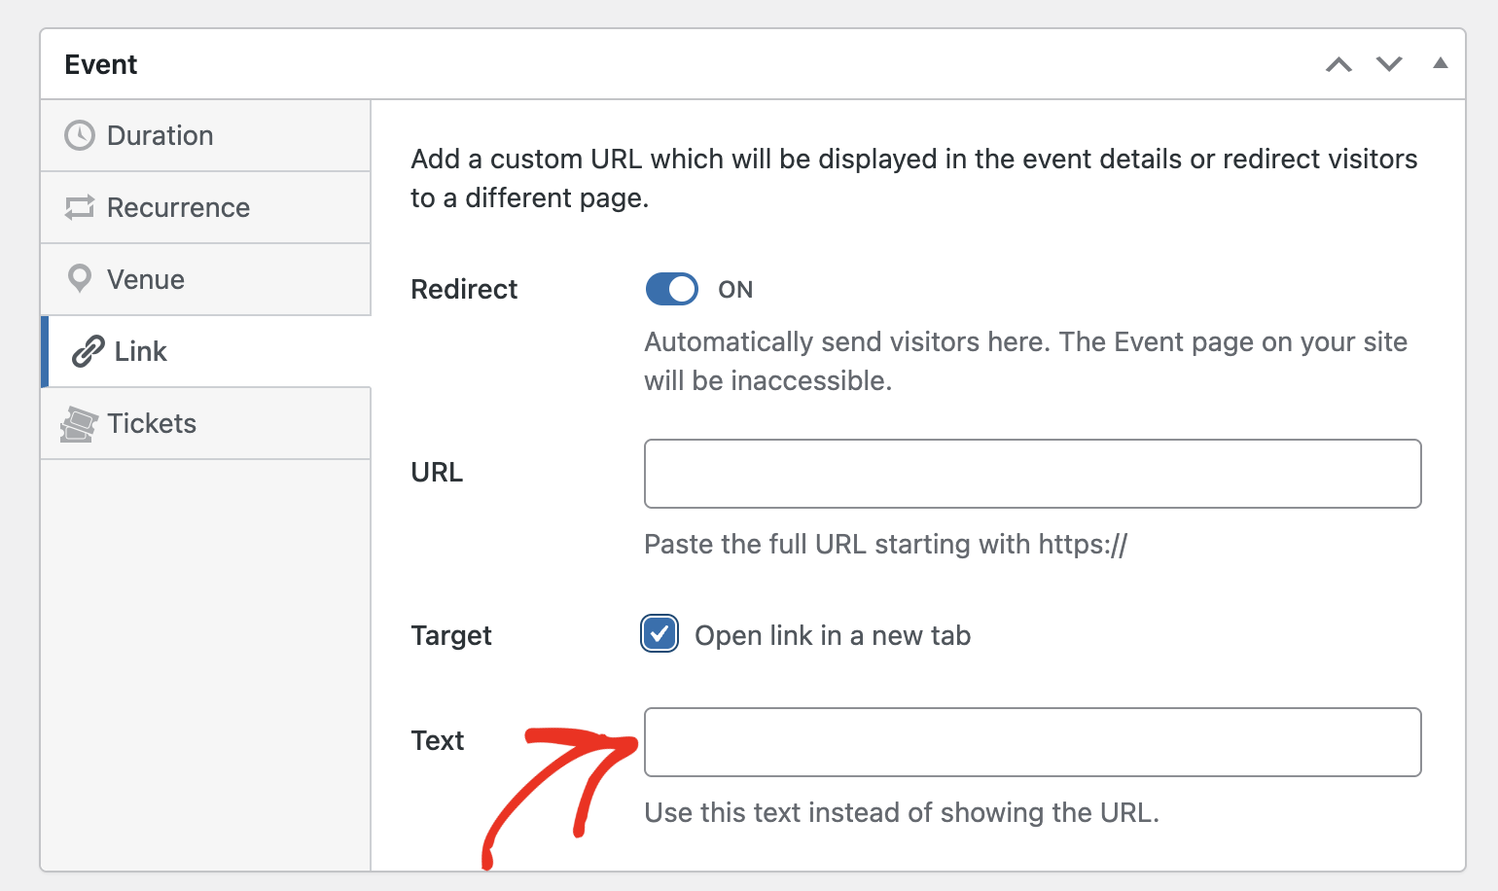
Task: Click the Event panel title
Action: pos(101,64)
